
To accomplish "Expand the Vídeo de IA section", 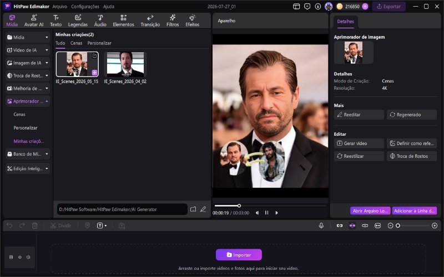I will pyautogui.click(x=28, y=50).
